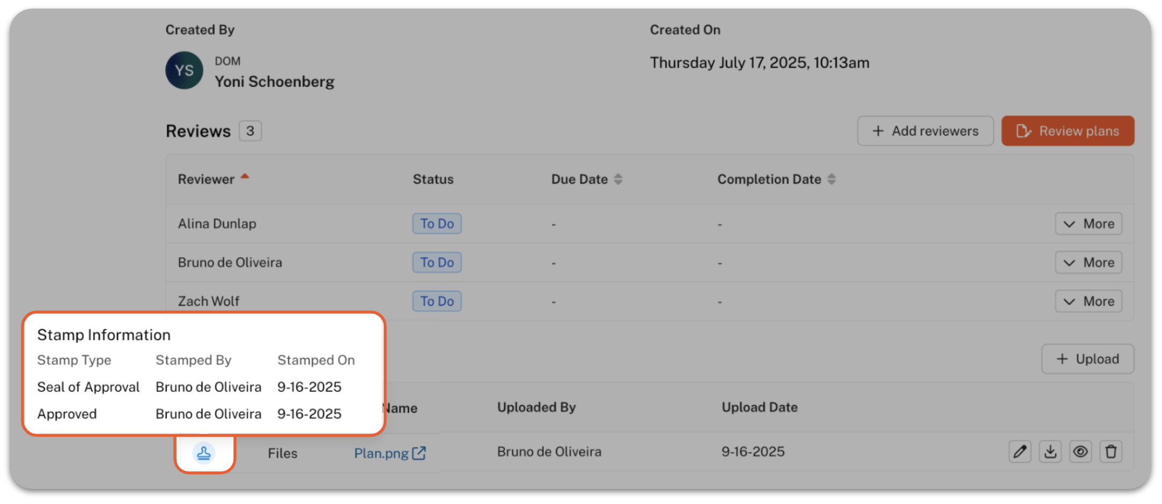Sort reviews by Completion Date
This screenshot has height=504, width=1162.
831,179
